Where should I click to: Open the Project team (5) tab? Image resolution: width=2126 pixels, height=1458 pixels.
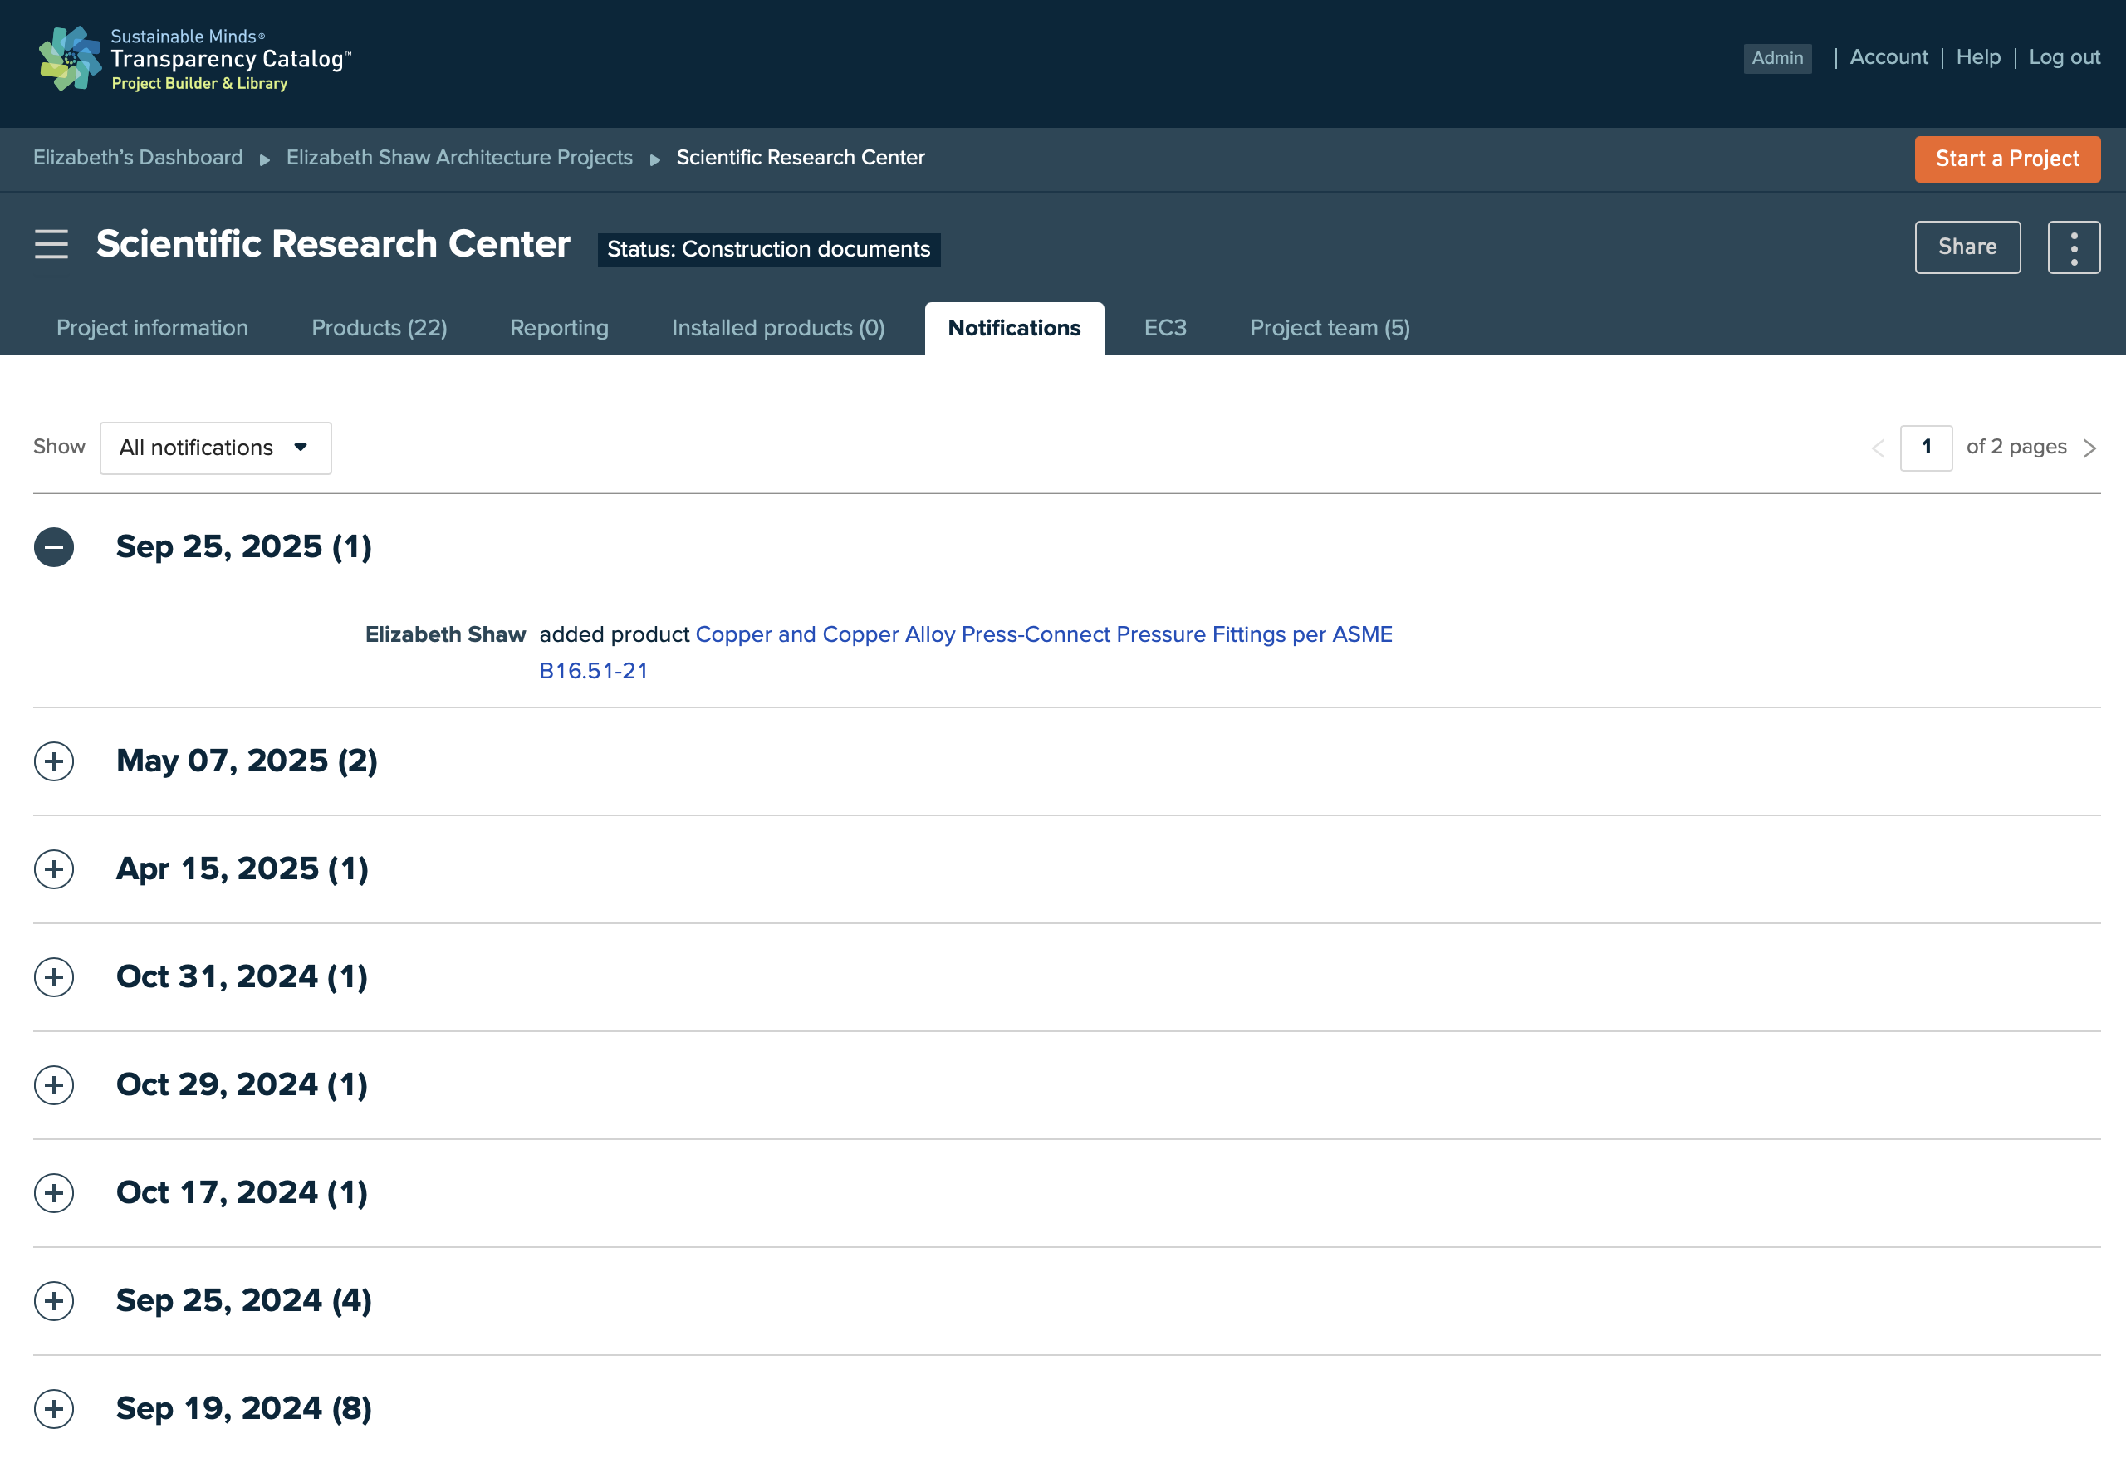pos(1330,328)
